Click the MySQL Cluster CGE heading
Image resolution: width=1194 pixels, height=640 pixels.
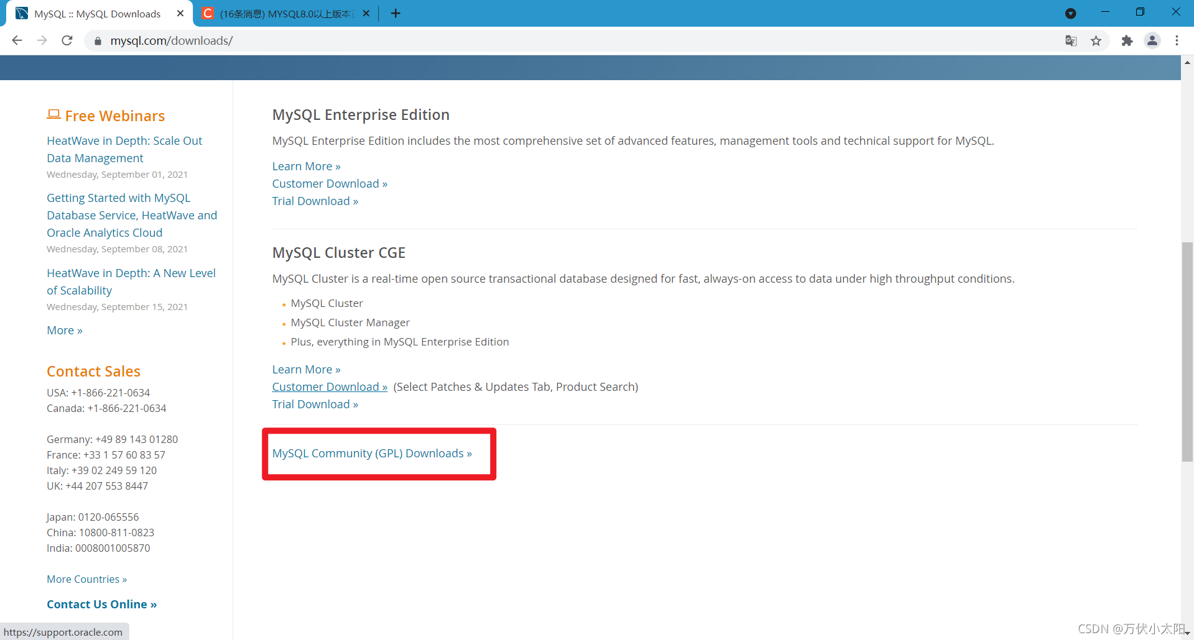339,253
